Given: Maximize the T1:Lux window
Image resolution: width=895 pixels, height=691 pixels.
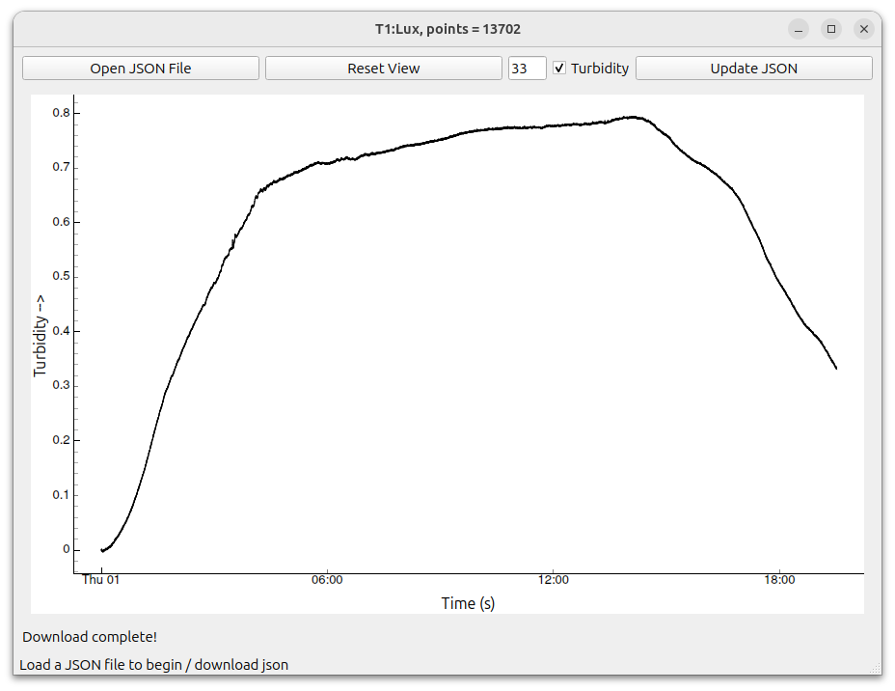Looking at the screenshot, I should pos(831,29).
